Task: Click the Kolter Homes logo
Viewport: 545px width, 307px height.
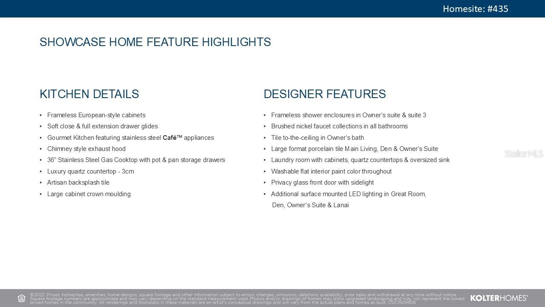Action: tap(499, 298)
